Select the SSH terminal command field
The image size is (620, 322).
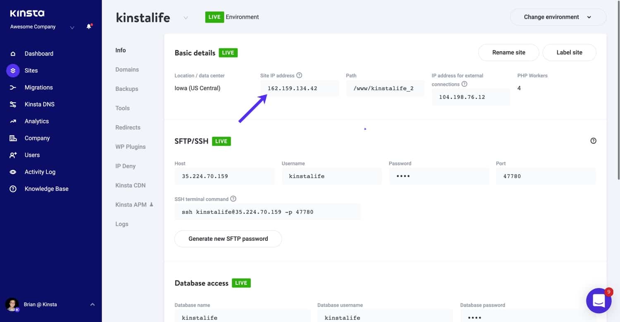pos(268,212)
